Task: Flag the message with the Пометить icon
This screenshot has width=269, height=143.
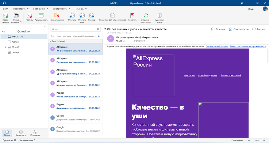Action: 132,15
